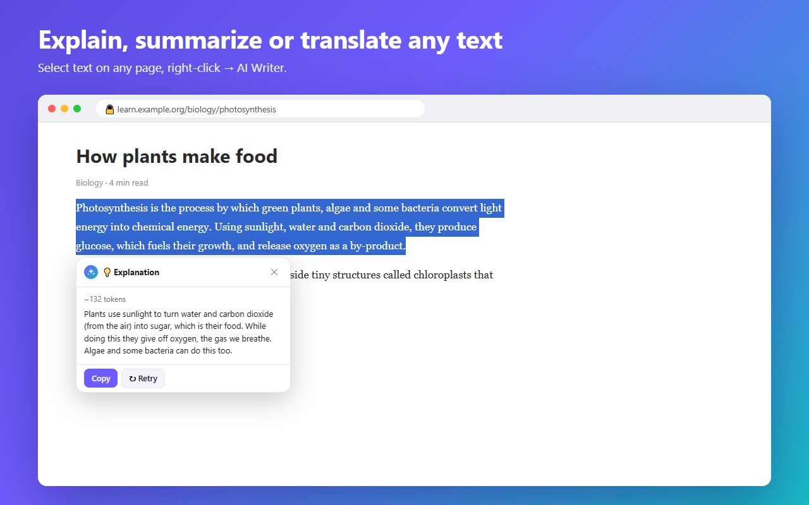Copy the explanation text
The width and height of the screenshot is (809, 505).
tap(100, 378)
